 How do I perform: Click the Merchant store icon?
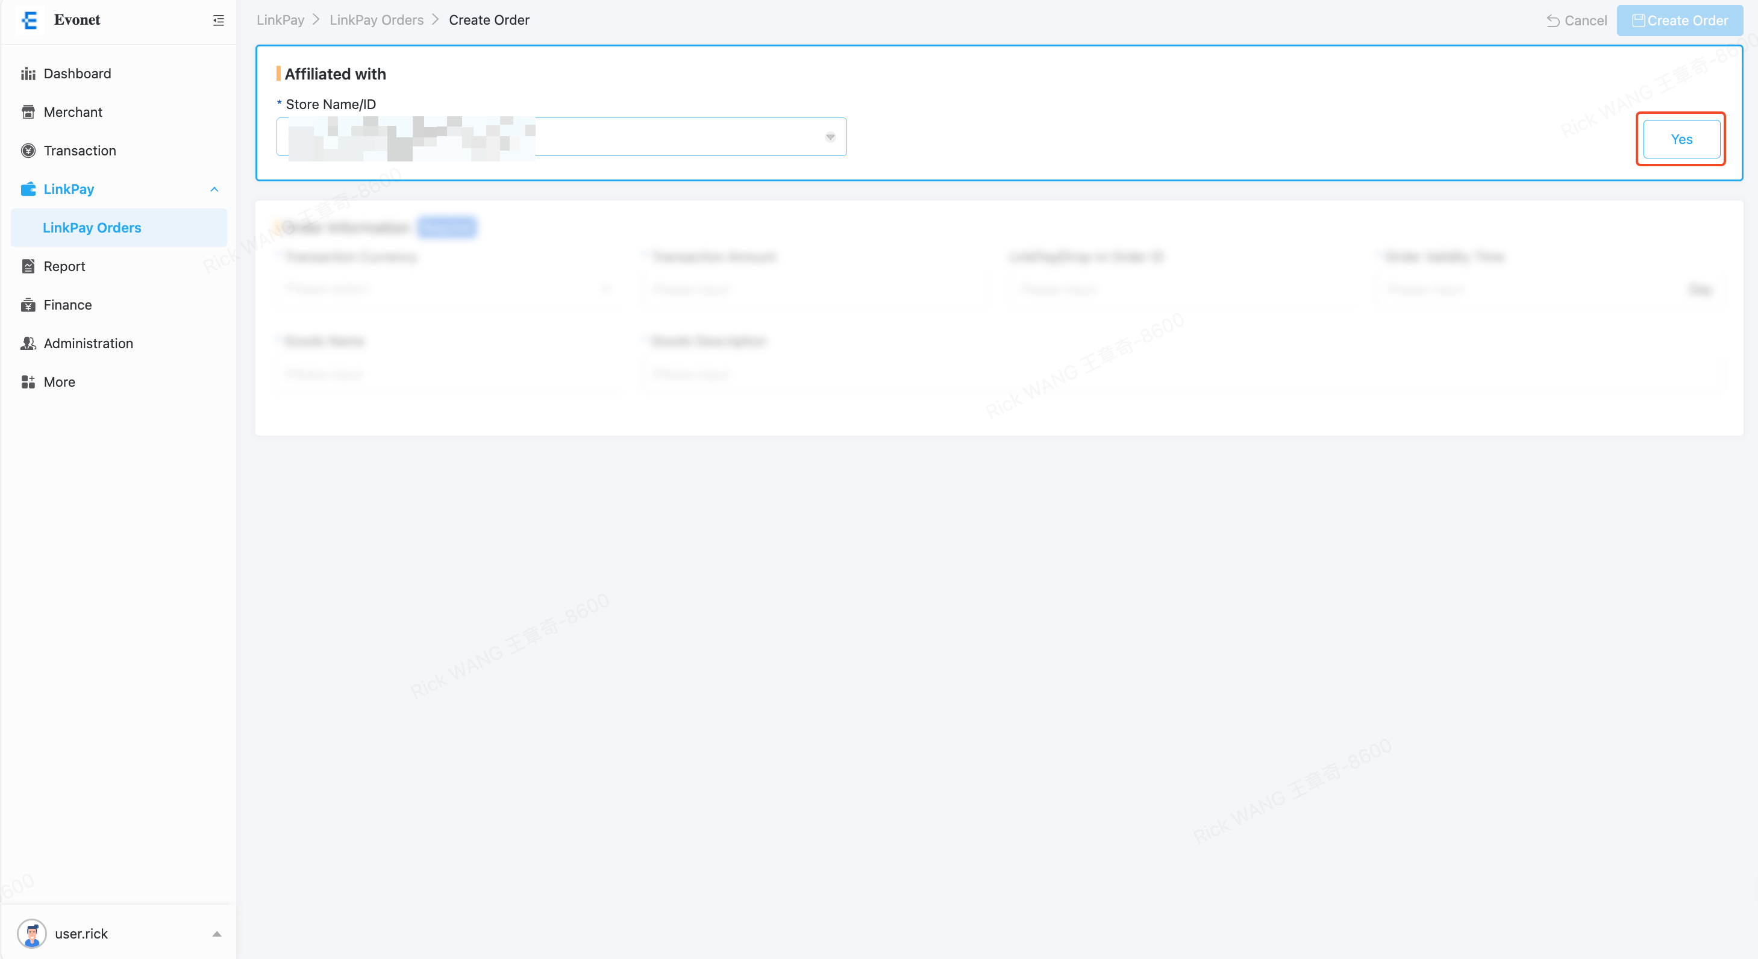pyautogui.click(x=28, y=112)
